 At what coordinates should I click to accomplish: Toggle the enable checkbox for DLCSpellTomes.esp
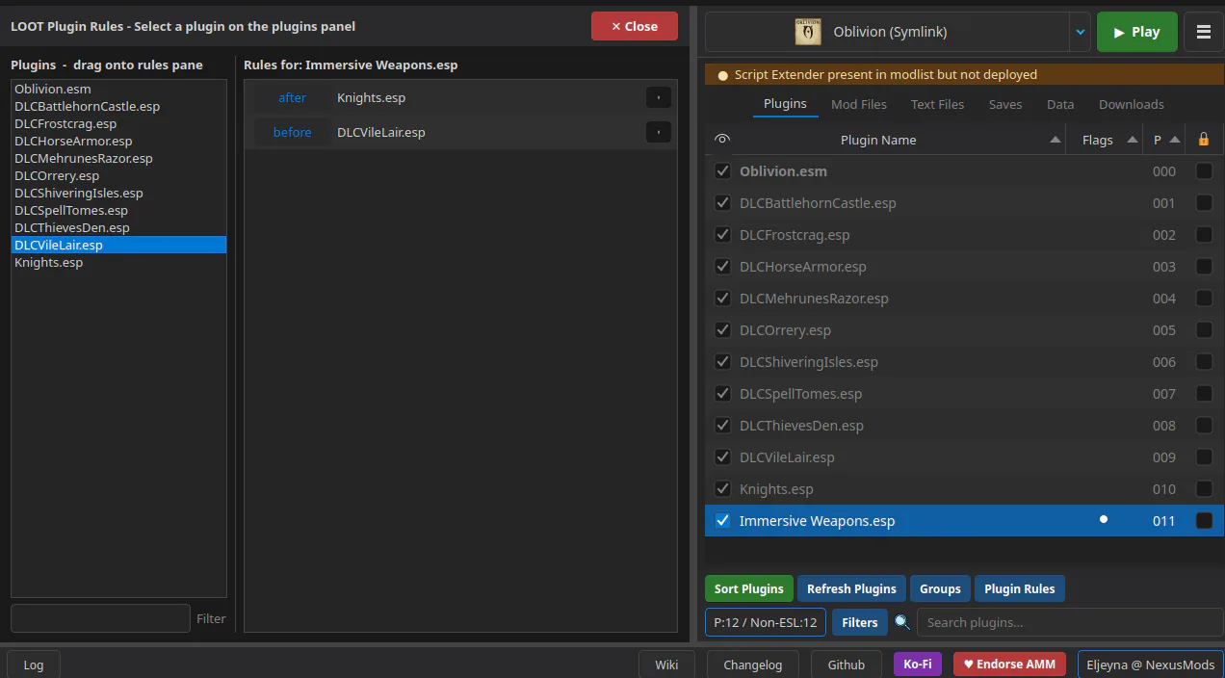coord(722,394)
